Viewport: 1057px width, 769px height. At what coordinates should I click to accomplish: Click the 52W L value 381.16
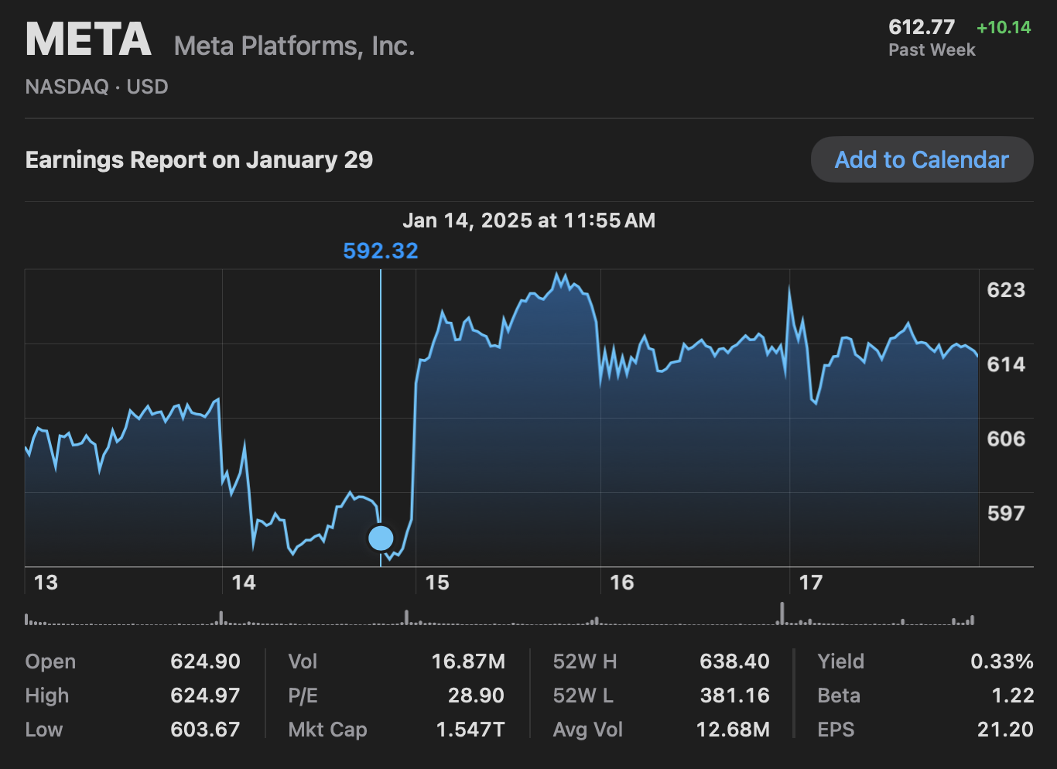pyautogui.click(x=734, y=696)
